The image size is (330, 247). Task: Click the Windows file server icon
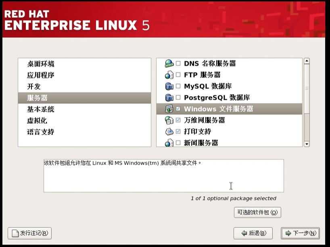click(x=169, y=109)
